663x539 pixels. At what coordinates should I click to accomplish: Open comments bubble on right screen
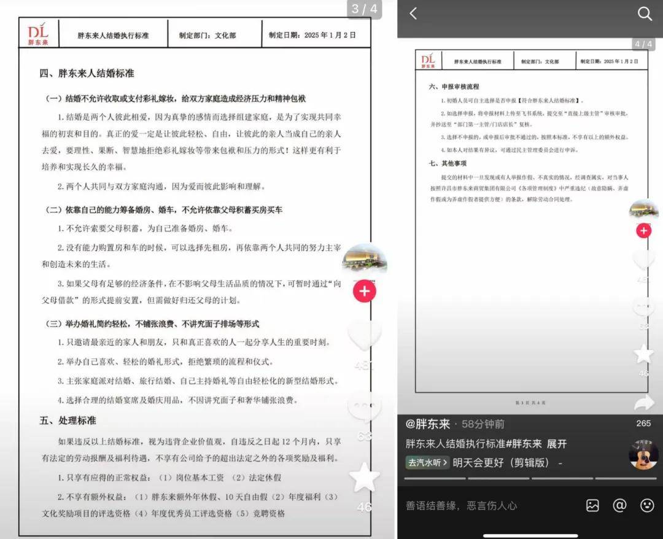tap(643, 306)
